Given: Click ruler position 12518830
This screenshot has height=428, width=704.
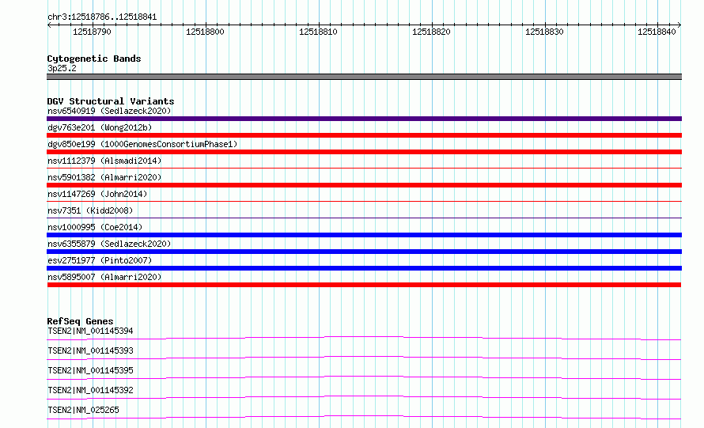Looking at the screenshot, I should click(544, 32).
